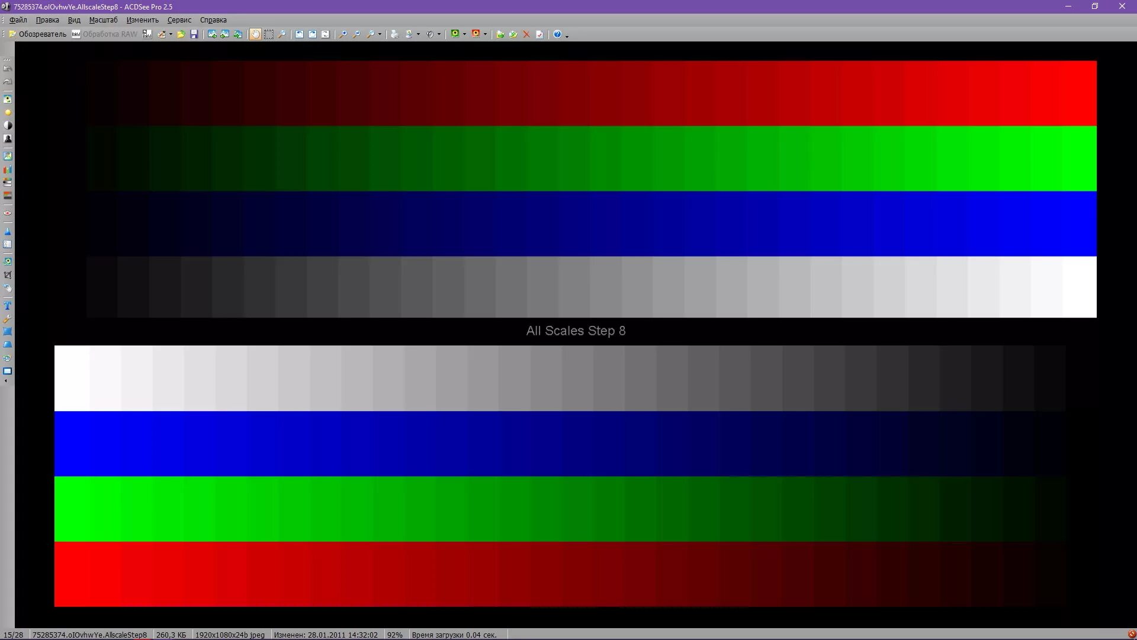Open the Масштаб menu

[103, 20]
